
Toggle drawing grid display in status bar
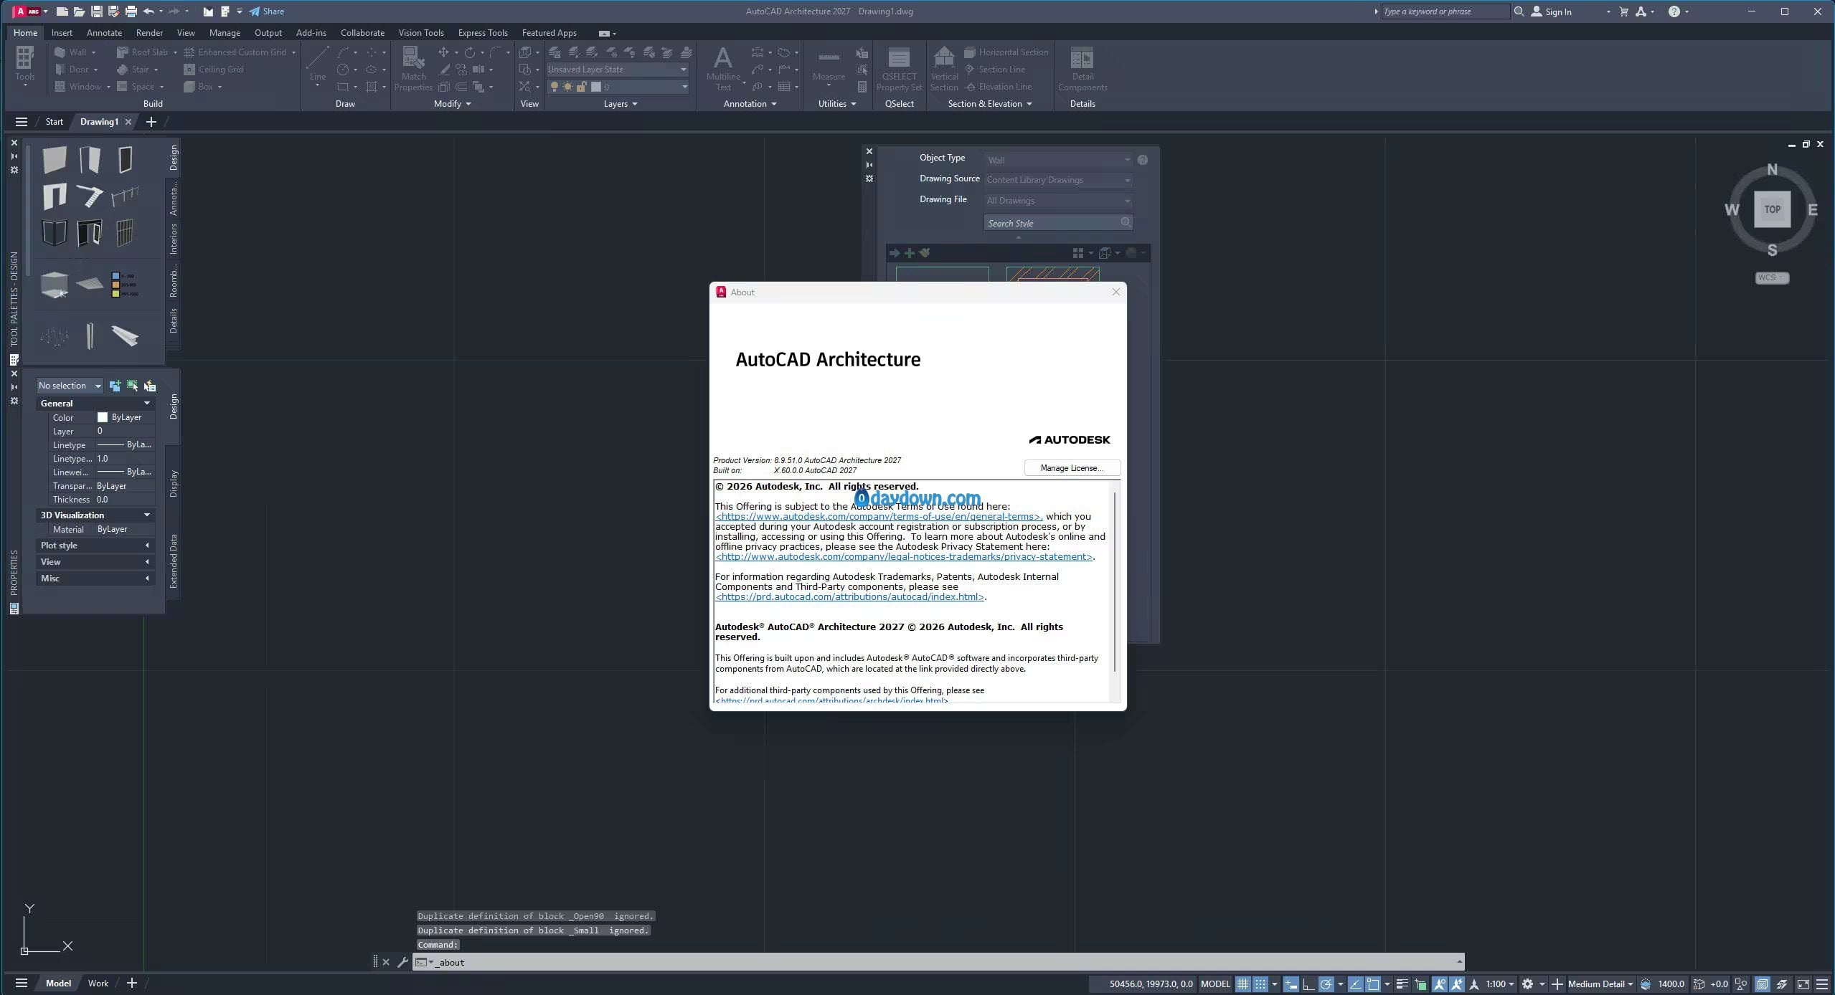tap(1242, 984)
